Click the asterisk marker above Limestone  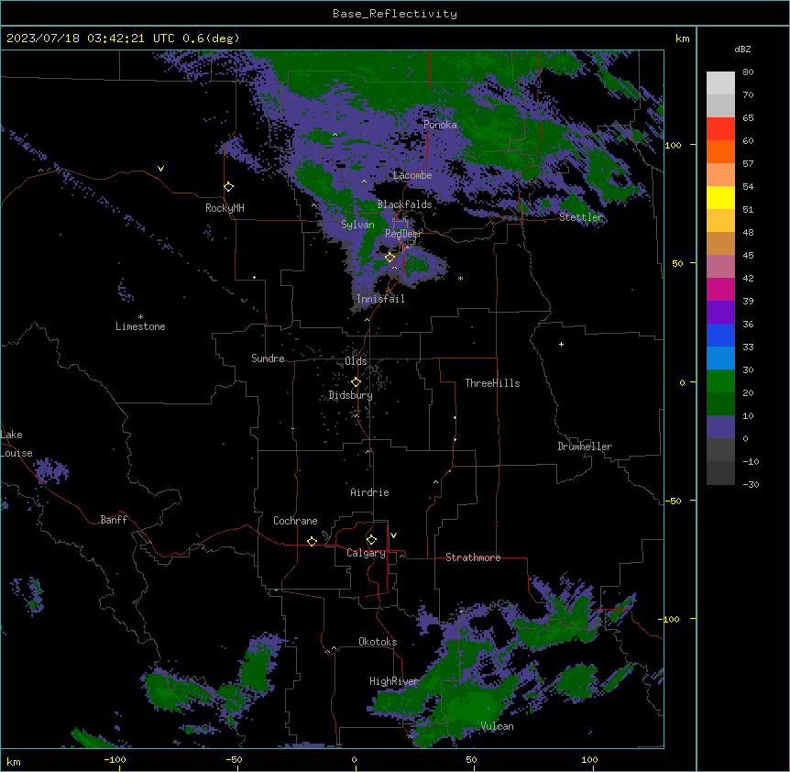[x=140, y=317]
